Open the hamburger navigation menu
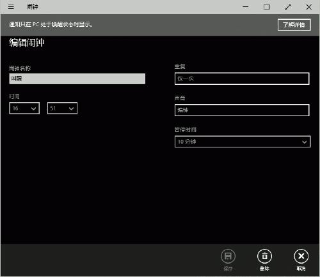The width and height of the screenshot is (320, 277). click(x=11, y=7)
